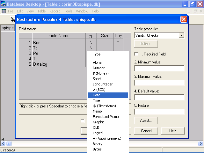Click the Type cell of Kod row
The height and width of the screenshot is (153, 204).
pyautogui.click(x=91, y=42)
